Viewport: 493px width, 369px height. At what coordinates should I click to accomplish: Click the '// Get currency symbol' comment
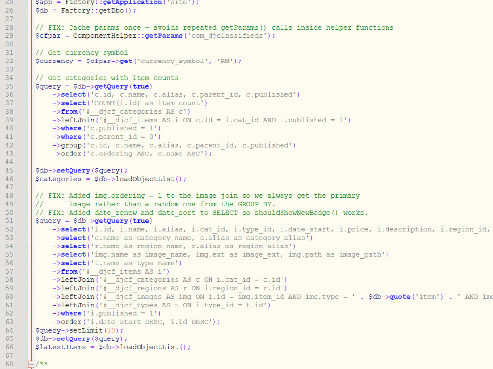coord(82,53)
